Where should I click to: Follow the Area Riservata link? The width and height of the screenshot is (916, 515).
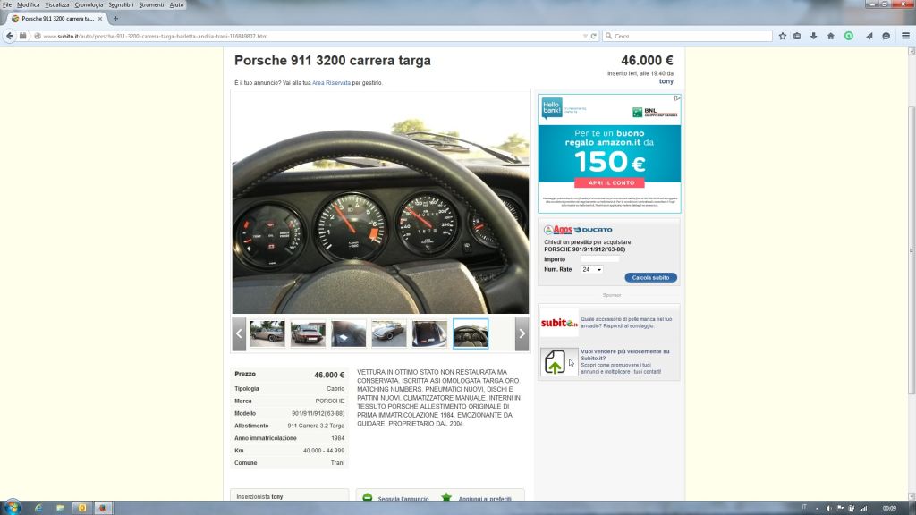[x=331, y=83]
